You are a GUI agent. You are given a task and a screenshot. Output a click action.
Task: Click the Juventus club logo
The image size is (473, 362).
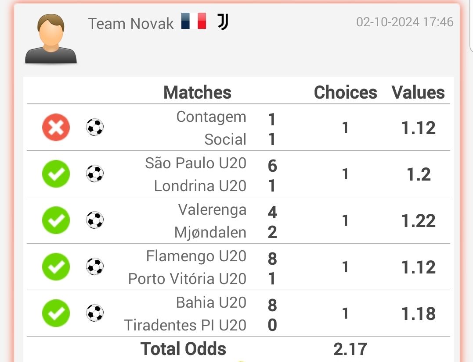click(223, 21)
